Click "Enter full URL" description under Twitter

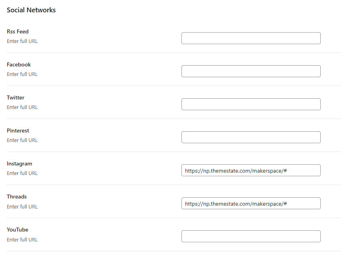(22, 107)
